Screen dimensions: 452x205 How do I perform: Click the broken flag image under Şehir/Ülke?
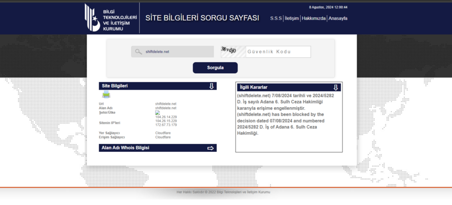(157, 113)
